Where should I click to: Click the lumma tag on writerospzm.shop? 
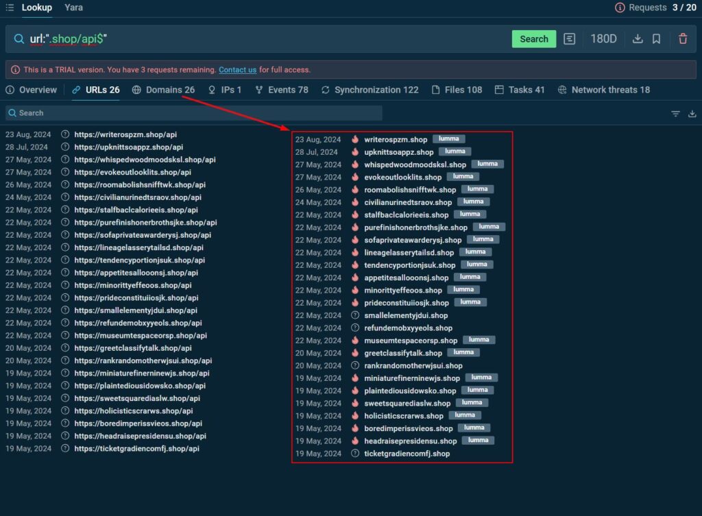pyautogui.click(x=448, y=139)
